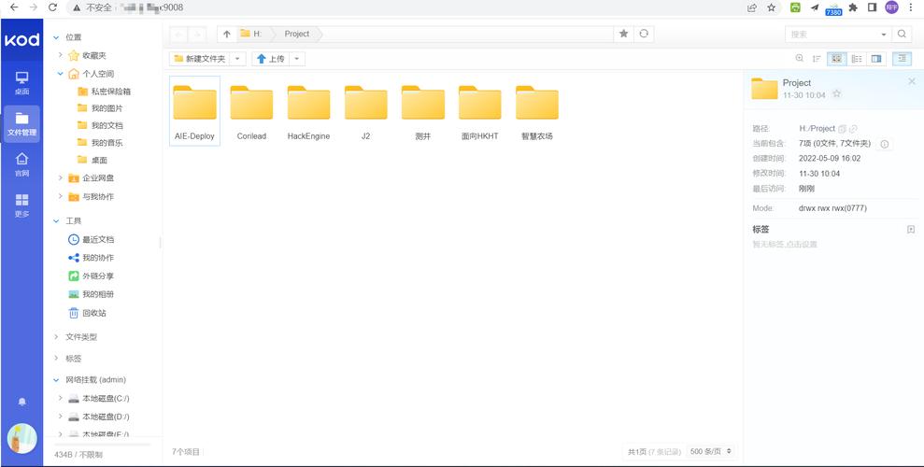Add current path to favorites star

623,35
